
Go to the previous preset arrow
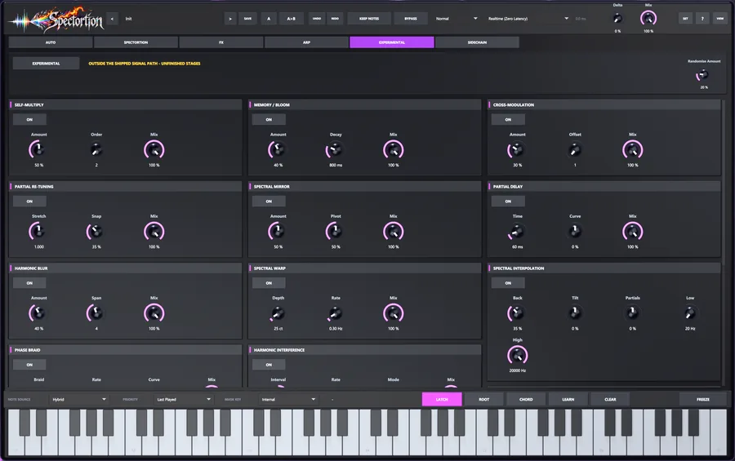tap(112, 19)
